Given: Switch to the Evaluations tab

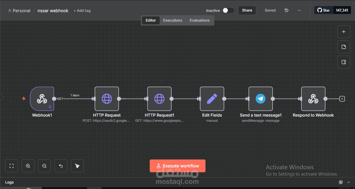Looking at the screenshot, I should point(200,20).
